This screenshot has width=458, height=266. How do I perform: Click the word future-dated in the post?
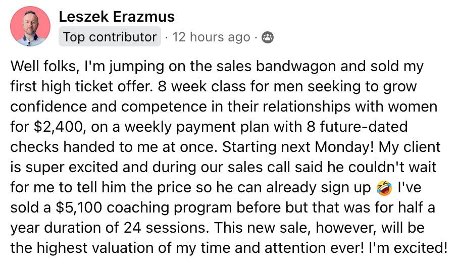(364, 127)
